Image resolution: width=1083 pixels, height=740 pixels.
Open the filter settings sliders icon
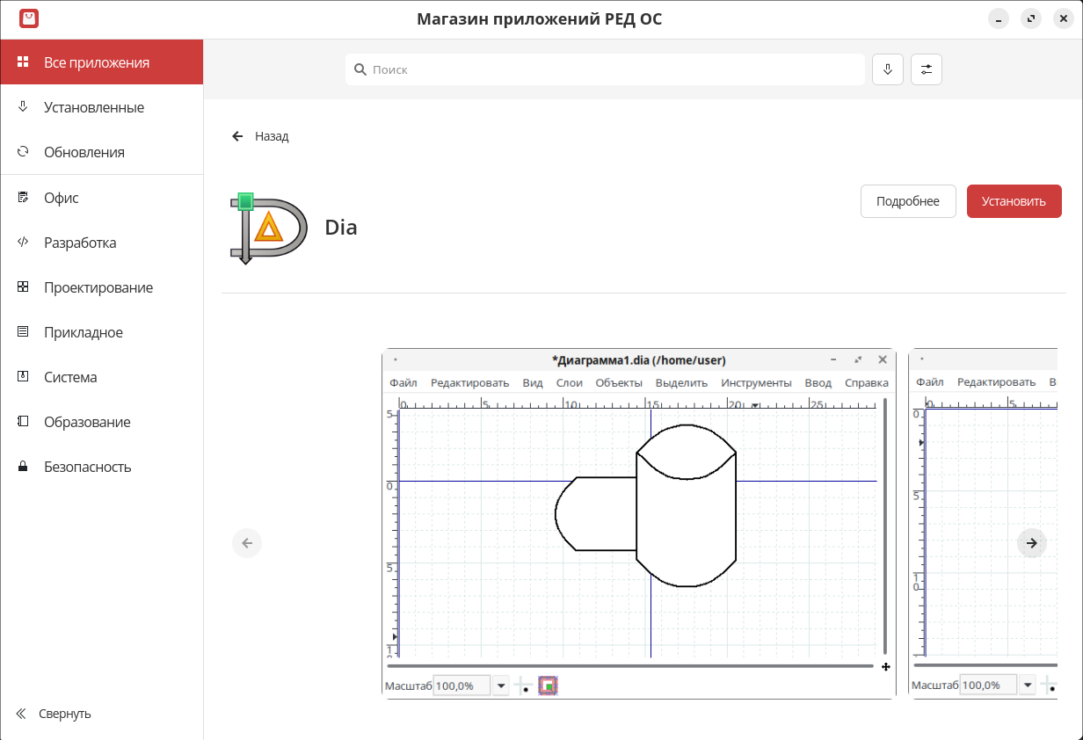(x=927, y=69)
